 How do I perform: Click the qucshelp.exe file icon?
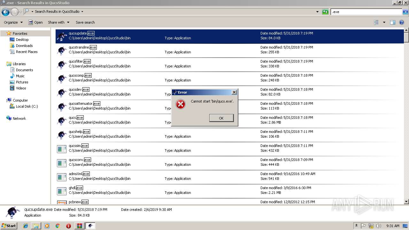62,135
